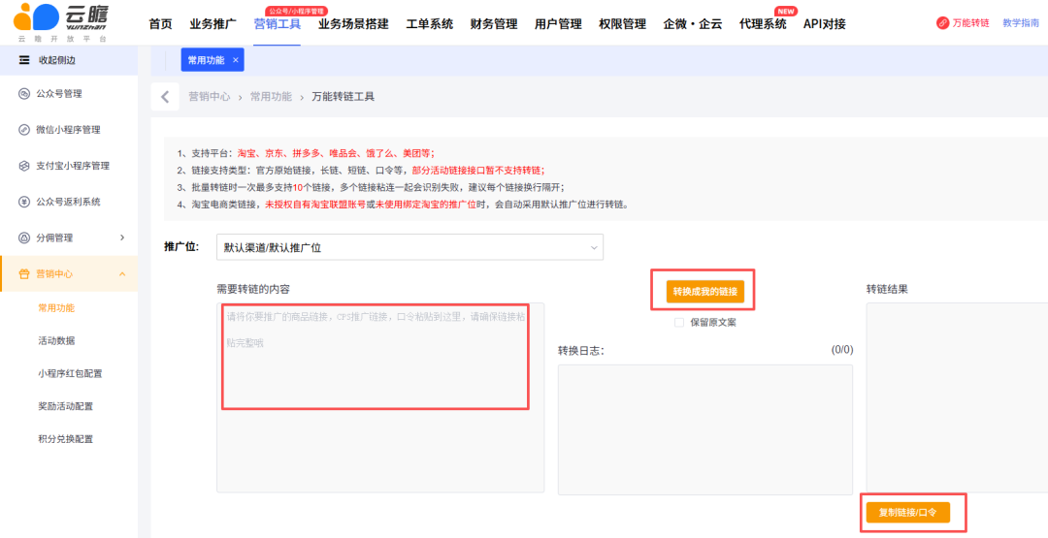Open the 用户管理 menu
This screenshot has width=1048, height=538.
[558, 24]
